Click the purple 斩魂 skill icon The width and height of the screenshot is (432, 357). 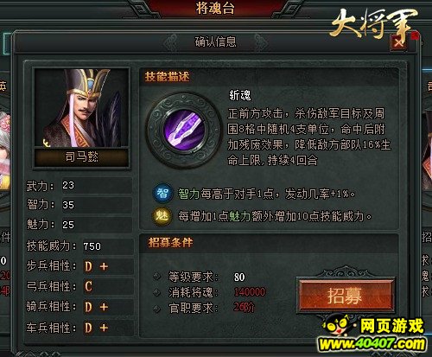click(x=184, y=131)
